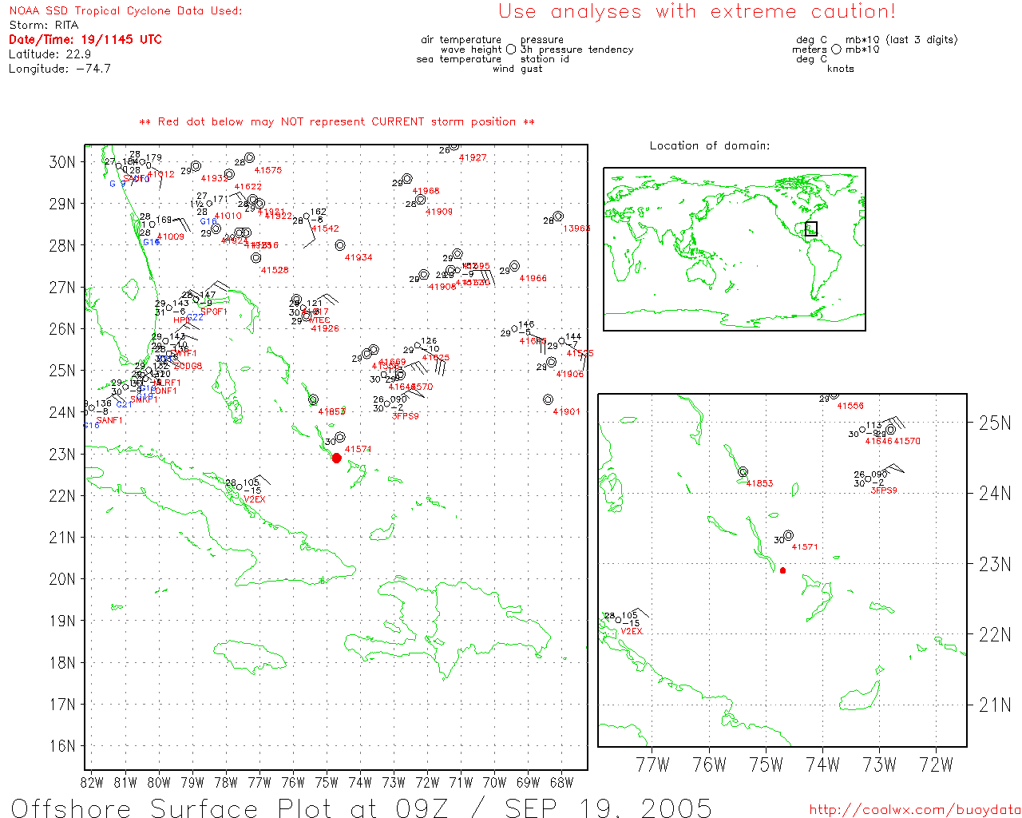Select the buoy marker for station 13963
This screenshot has width=1022, height=818.
(558, 216)
